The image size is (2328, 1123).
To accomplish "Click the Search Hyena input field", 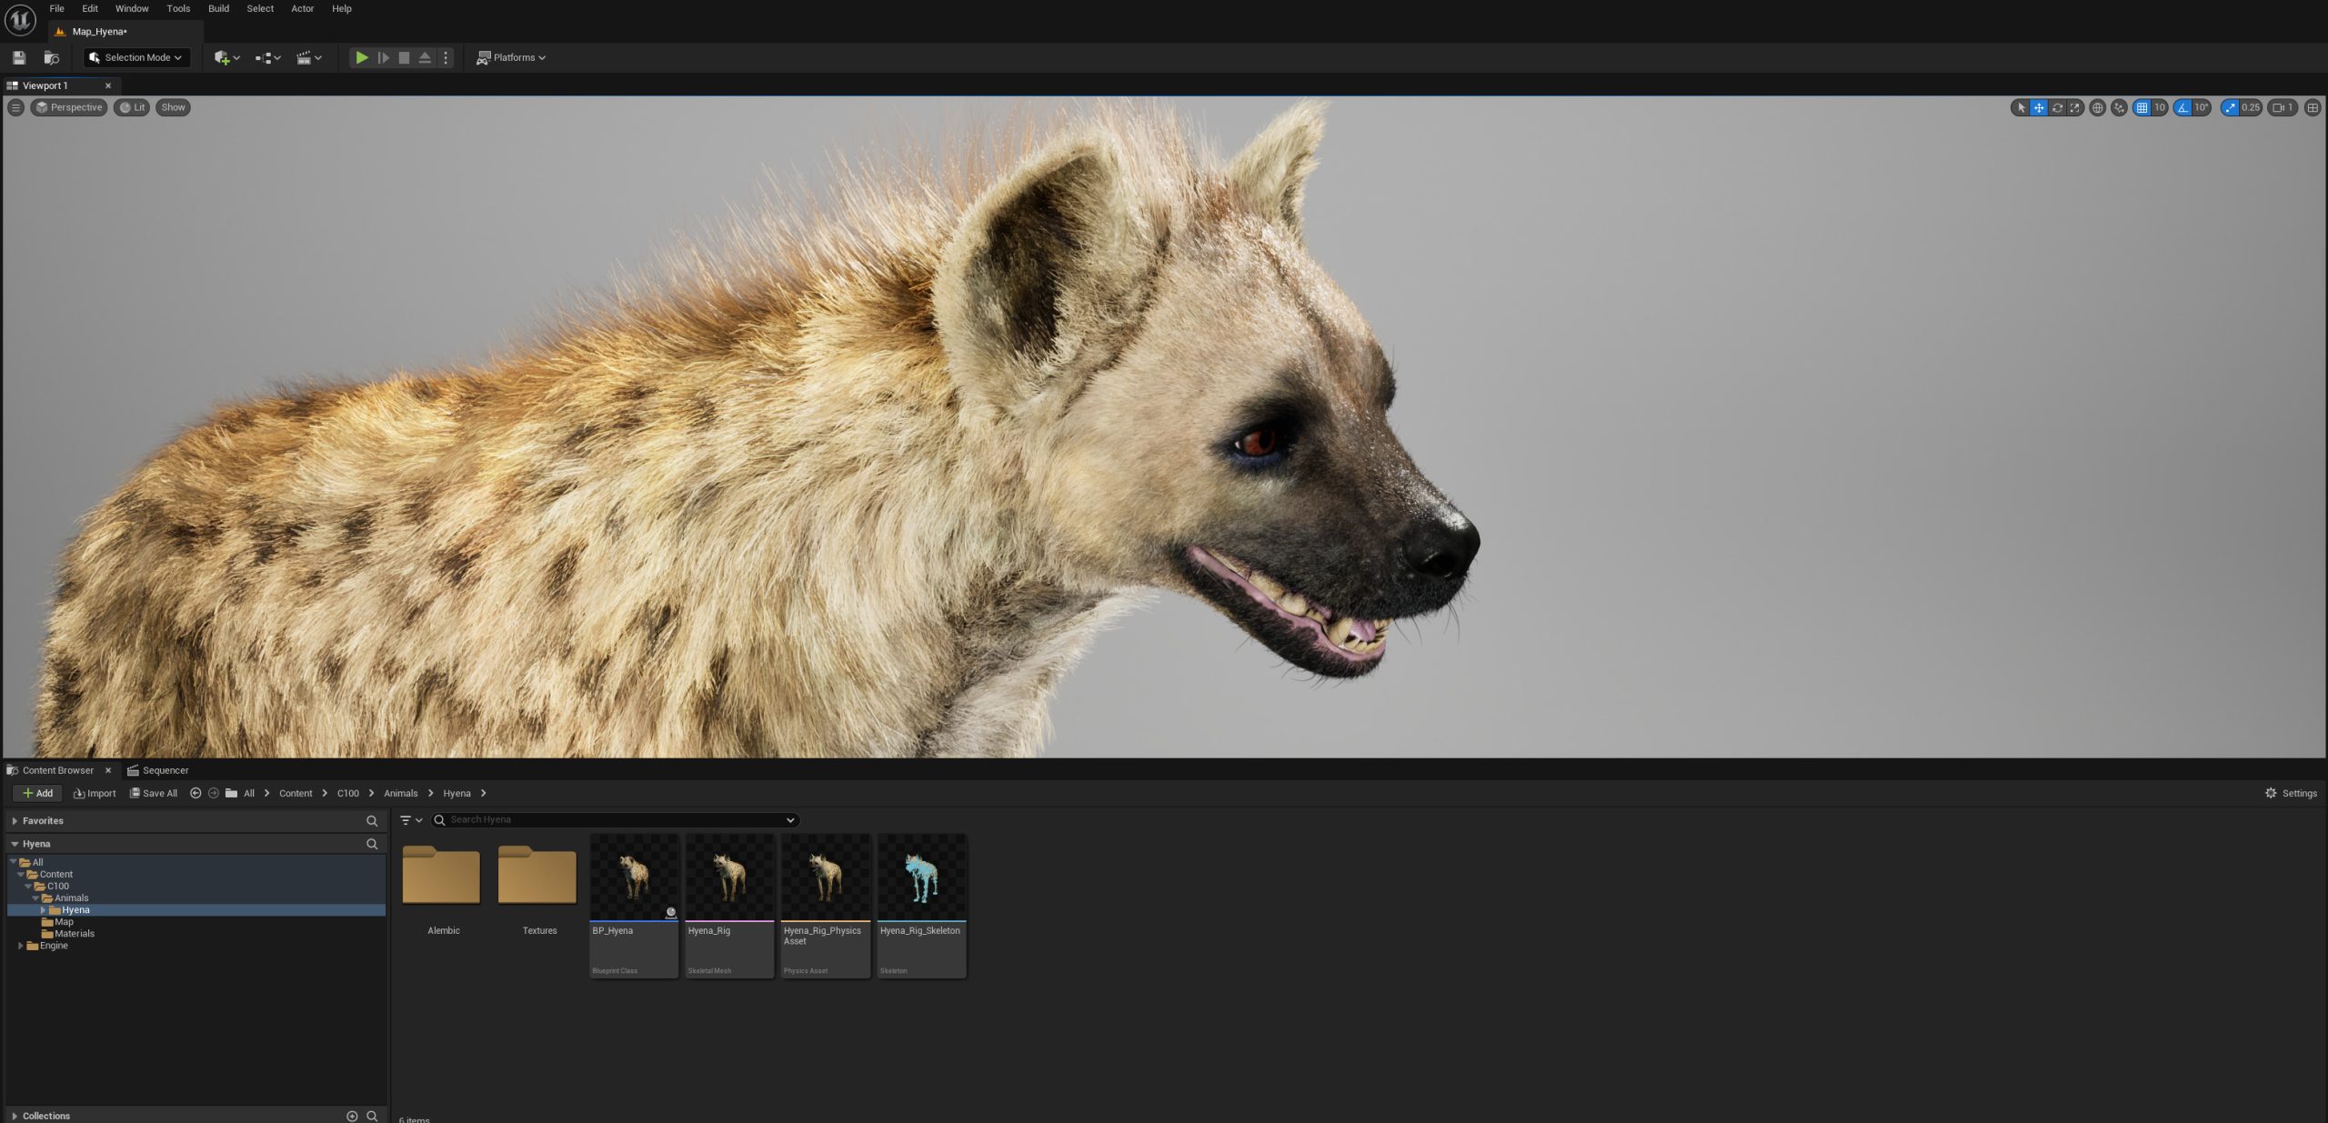I will point(616,819).
